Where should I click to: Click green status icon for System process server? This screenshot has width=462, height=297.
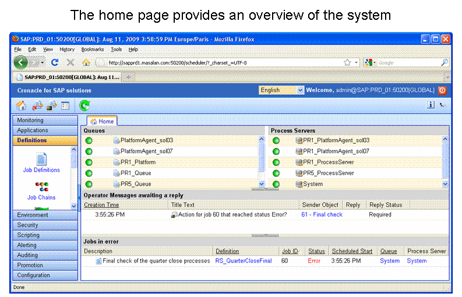click(276, 184)
